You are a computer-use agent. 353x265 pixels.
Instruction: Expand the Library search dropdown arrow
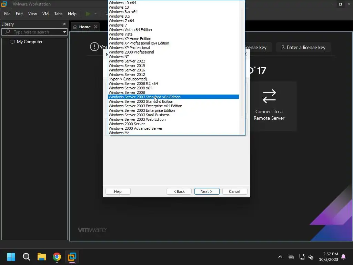pyautogui.click(x=64, y=32)
